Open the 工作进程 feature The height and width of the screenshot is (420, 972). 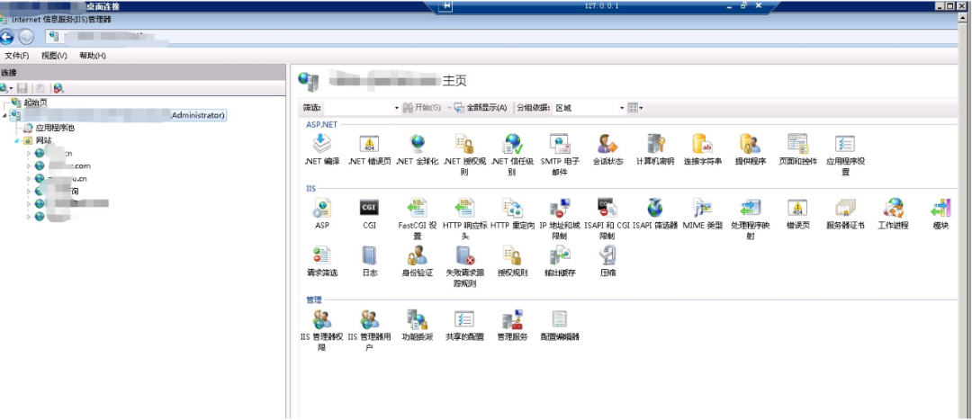coord(893,214)
